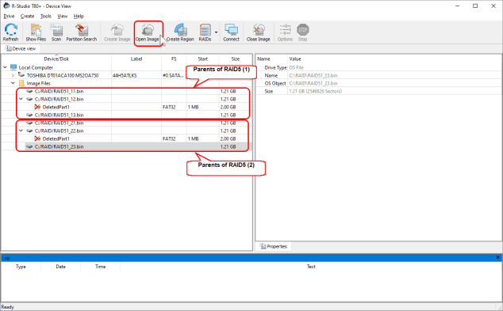Click the RAIDs toolbar icon
Screen dimensions: 503x311
click(x=205, y=32)
